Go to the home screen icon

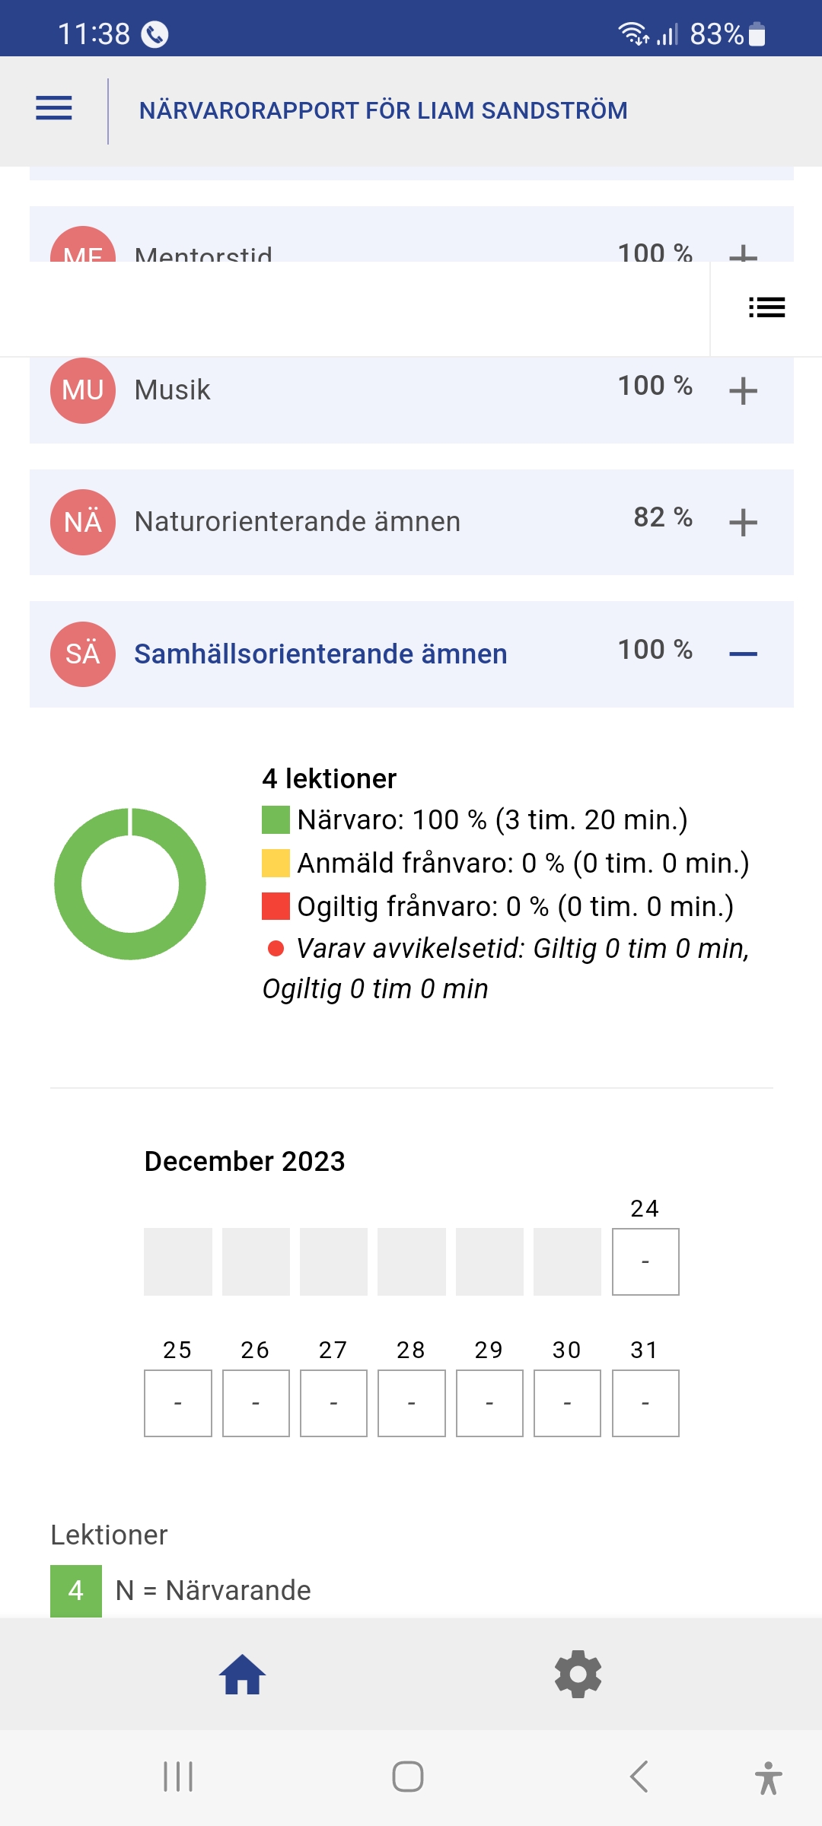tap(242, 1675)
